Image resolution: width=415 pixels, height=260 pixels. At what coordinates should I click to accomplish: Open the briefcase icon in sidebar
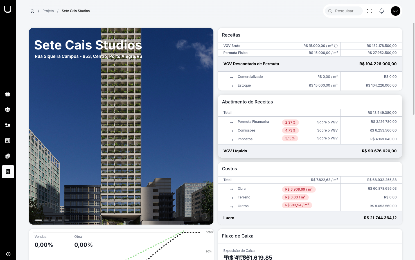[x=8, y=94]
